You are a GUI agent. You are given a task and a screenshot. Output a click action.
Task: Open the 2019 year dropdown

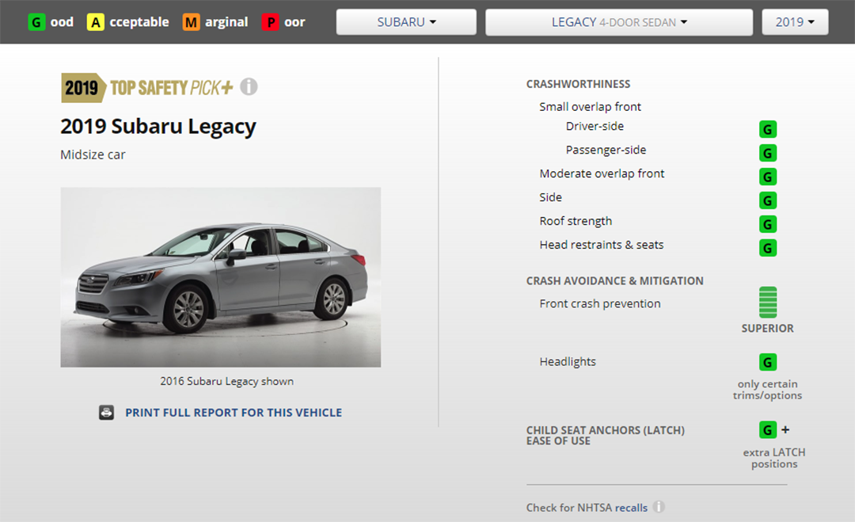point(795,22)
